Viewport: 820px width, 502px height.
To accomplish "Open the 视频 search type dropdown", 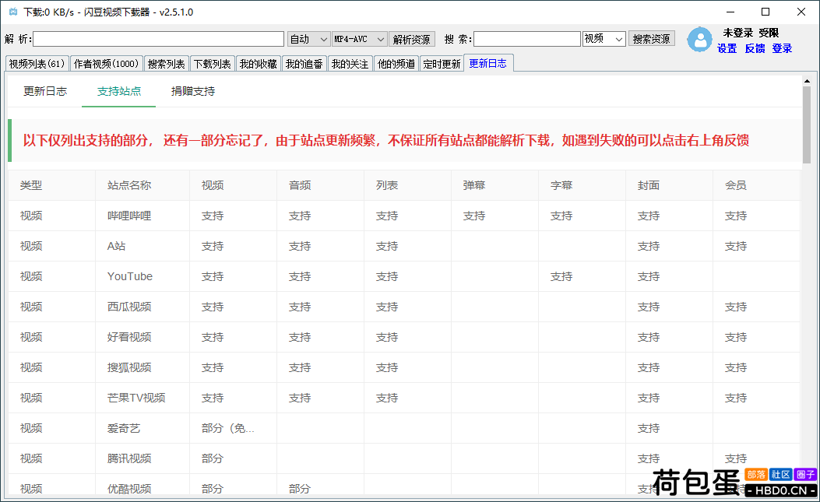I will 604,39.
